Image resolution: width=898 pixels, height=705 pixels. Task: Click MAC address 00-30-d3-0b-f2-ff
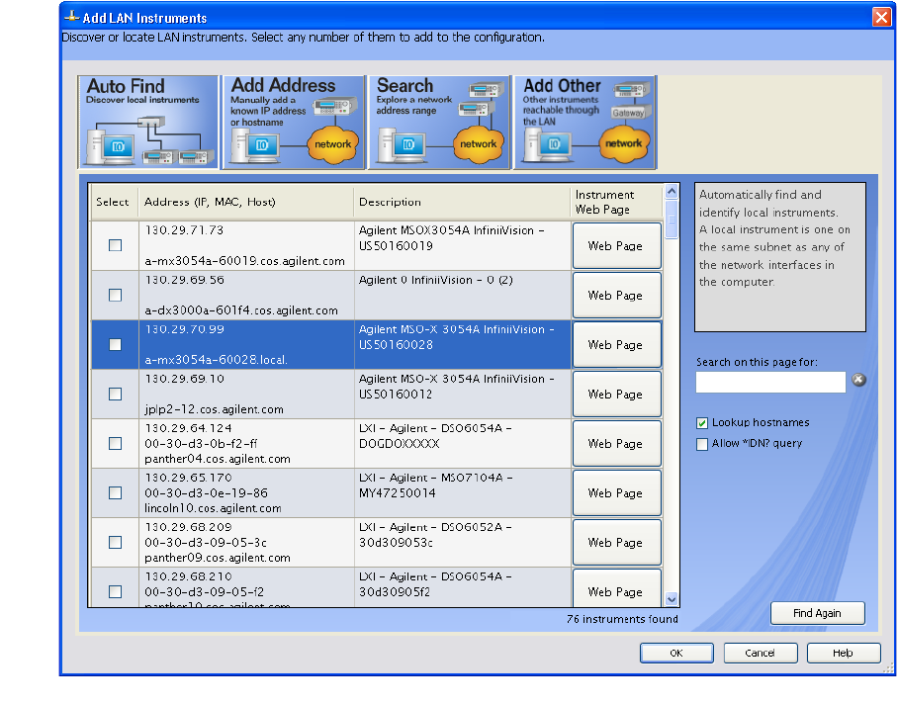click(x=201, y=444)
